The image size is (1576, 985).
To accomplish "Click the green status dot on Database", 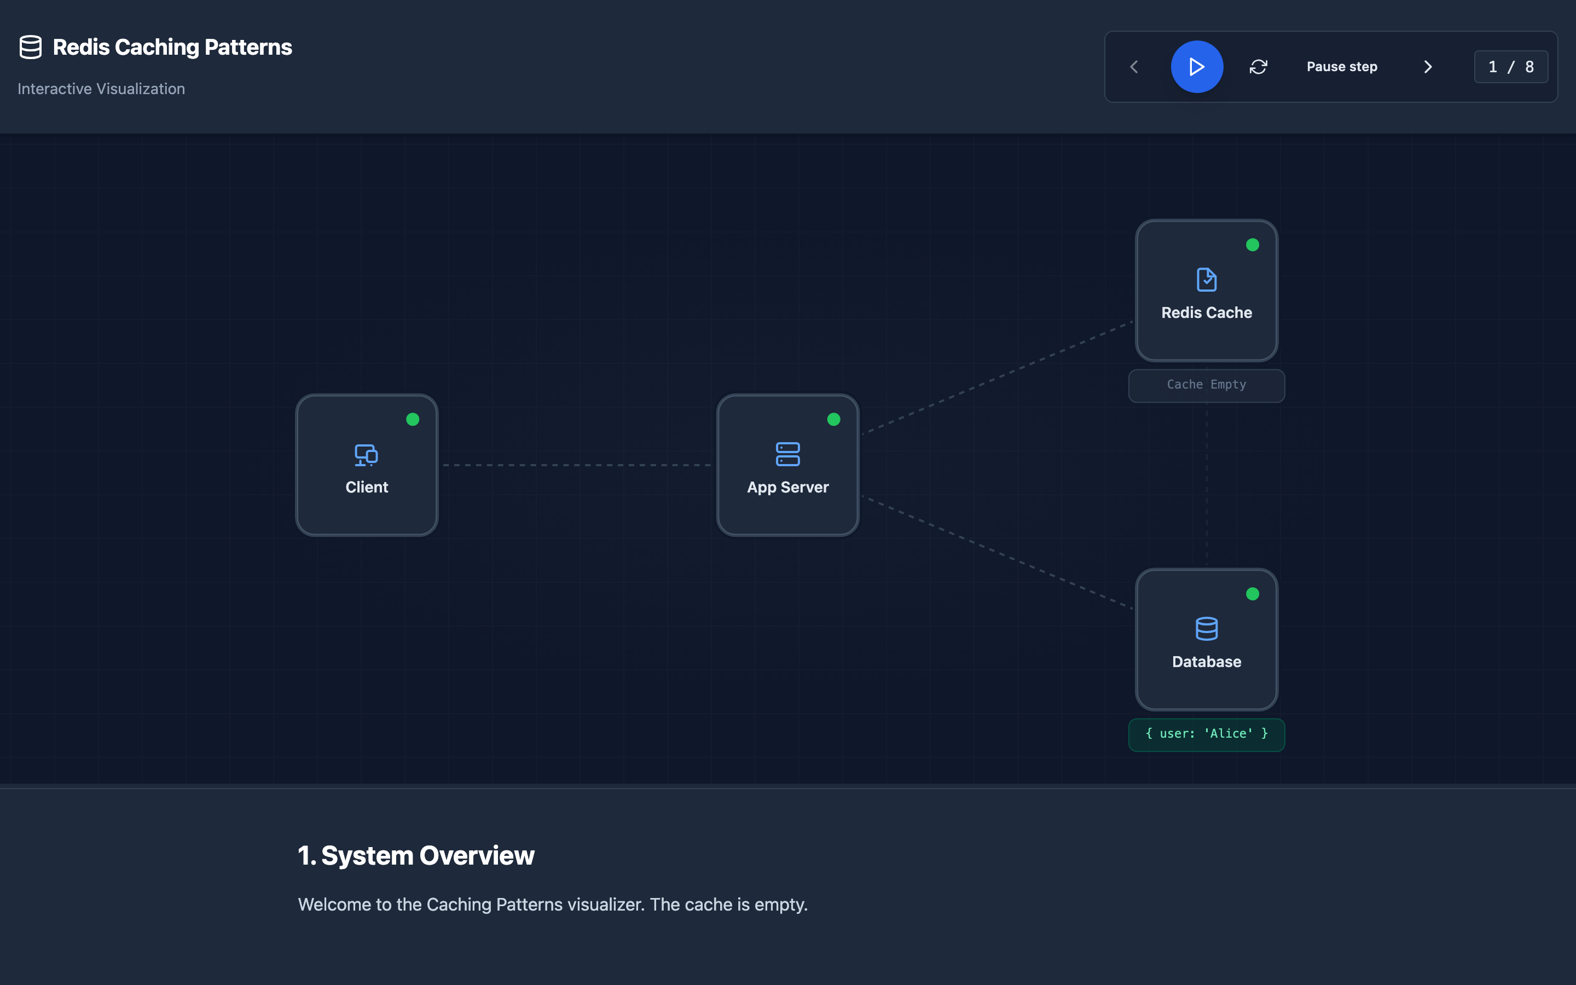I will pos(1251,594).
